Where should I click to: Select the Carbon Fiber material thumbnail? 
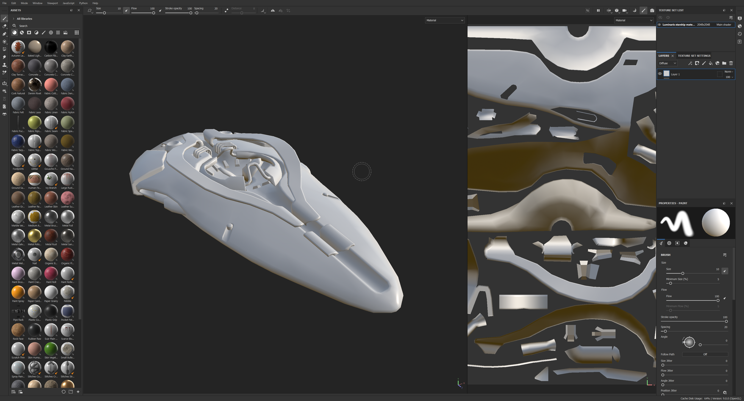[x=51, y=47]
